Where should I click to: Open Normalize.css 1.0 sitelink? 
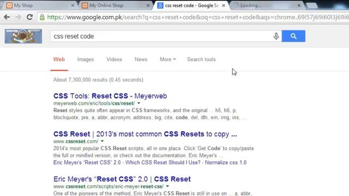coord(226,162)
